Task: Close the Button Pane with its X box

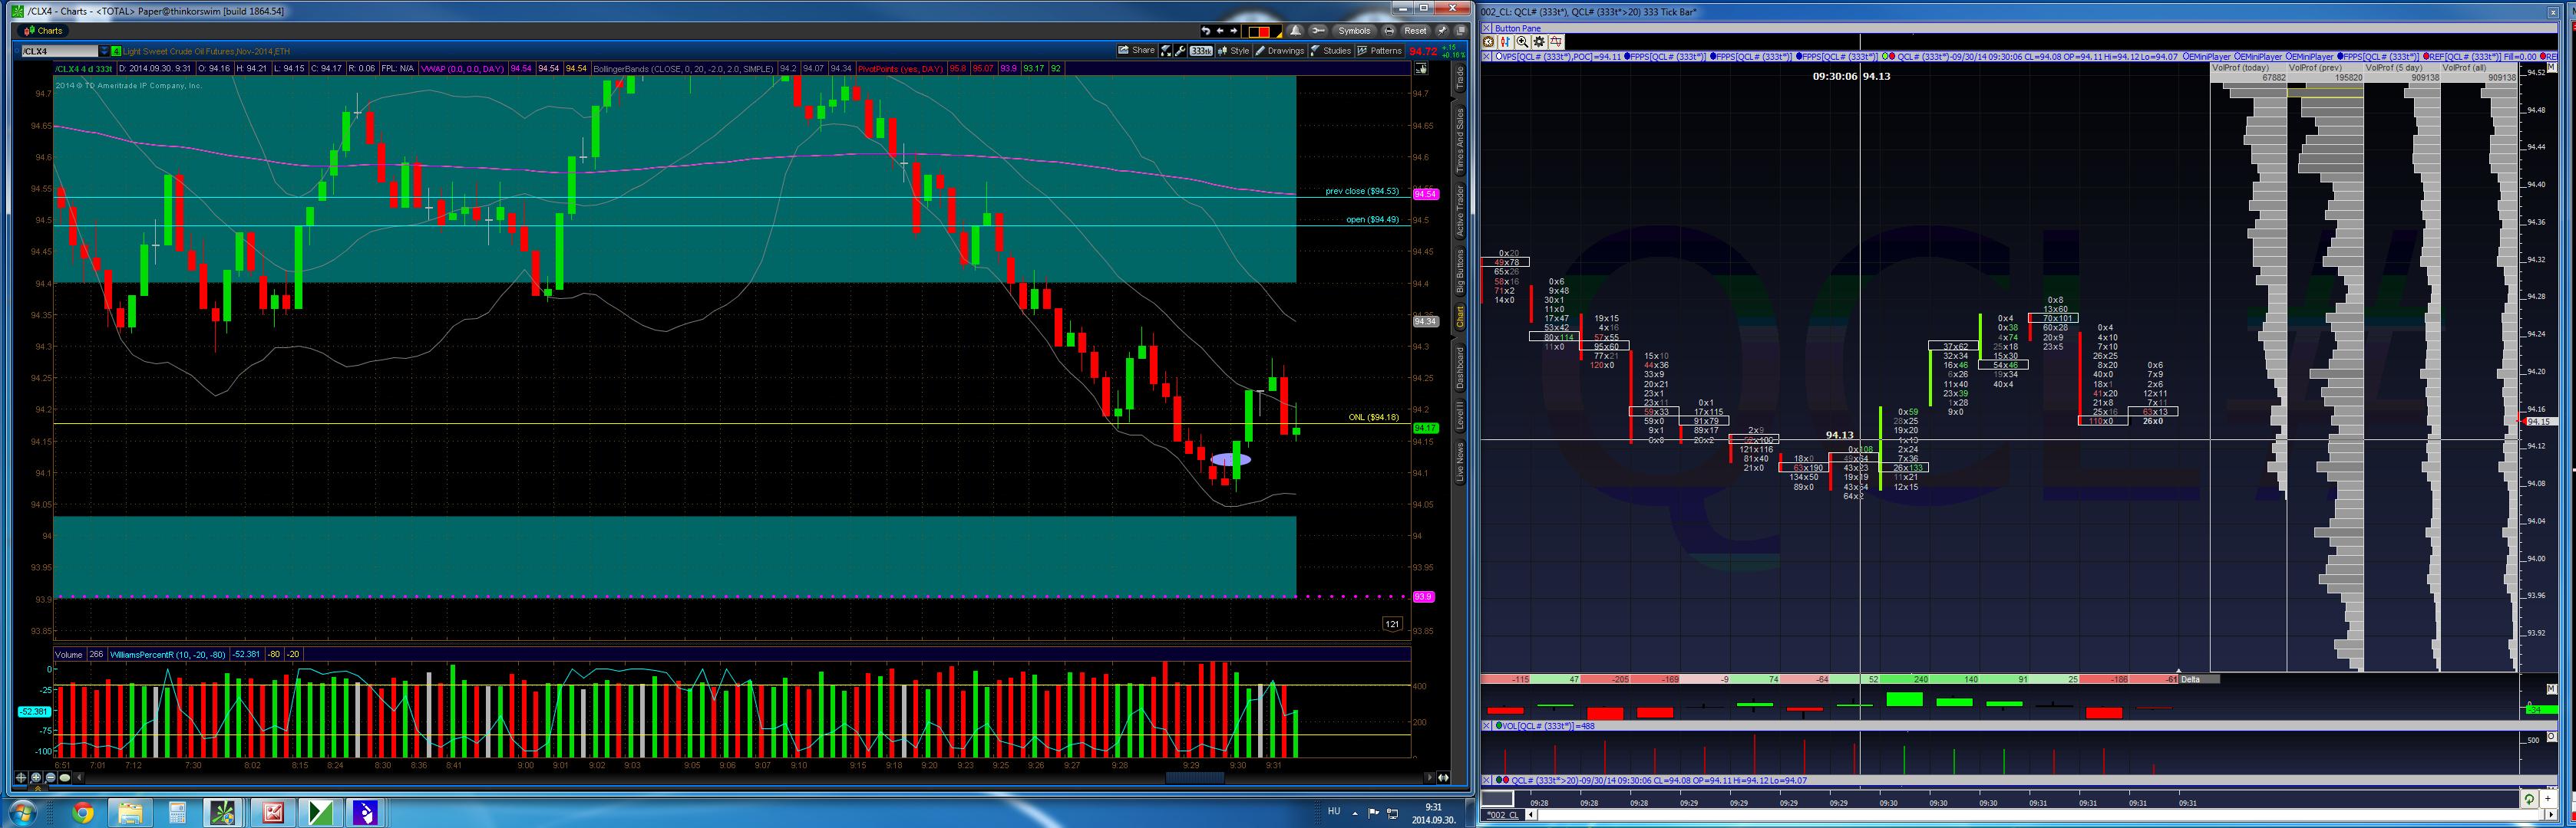Action: pyautogui.click(x=1487, y=28)
